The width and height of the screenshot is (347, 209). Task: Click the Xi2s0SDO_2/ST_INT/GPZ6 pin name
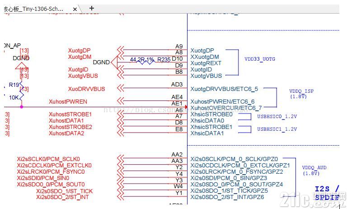point(227,197)
